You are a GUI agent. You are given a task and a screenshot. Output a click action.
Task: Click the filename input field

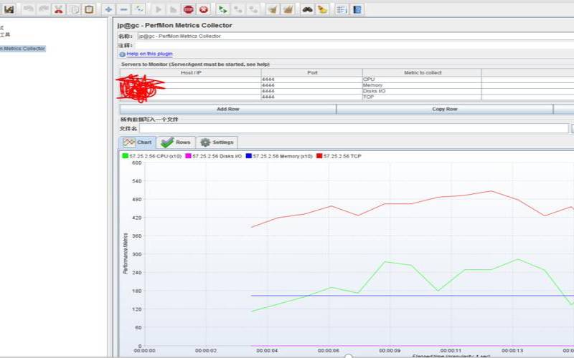tap(354, 128)
